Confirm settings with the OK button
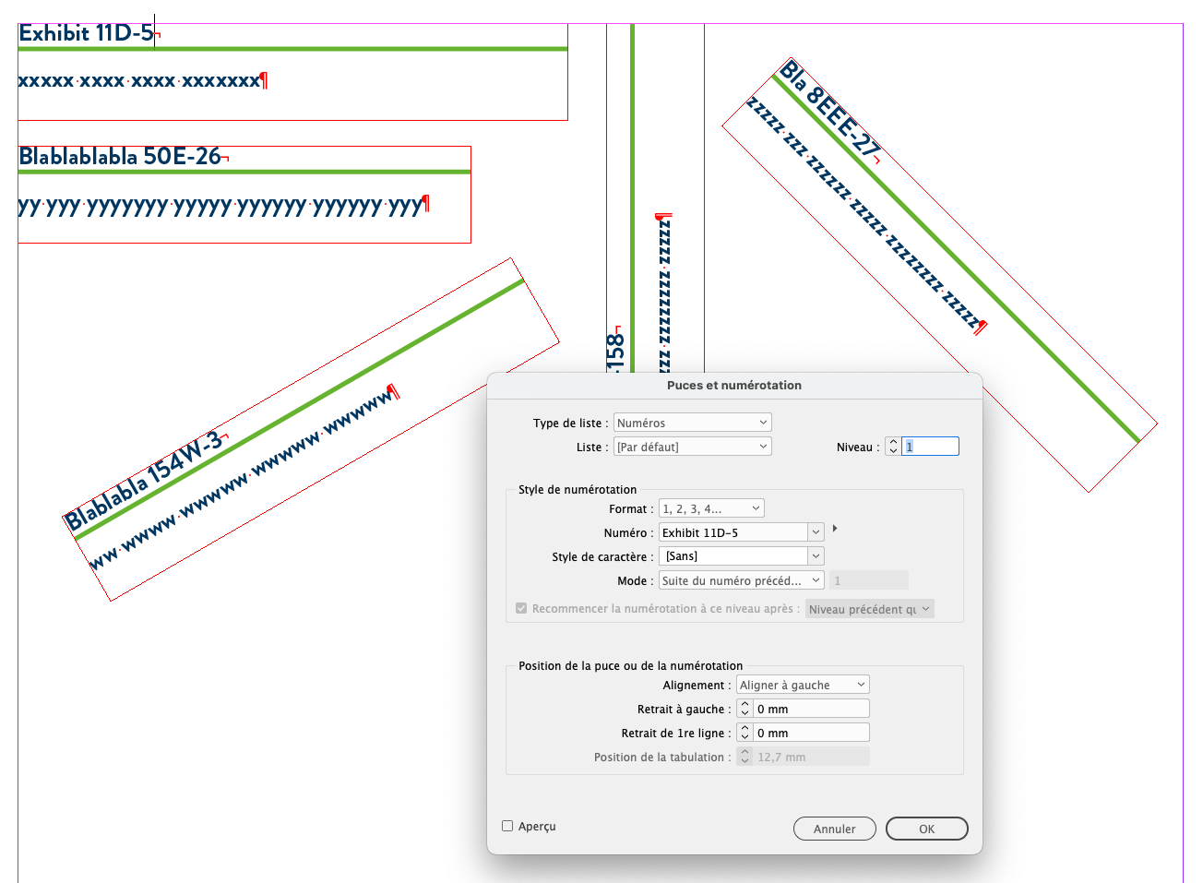1203x883 pixels. 926,828
